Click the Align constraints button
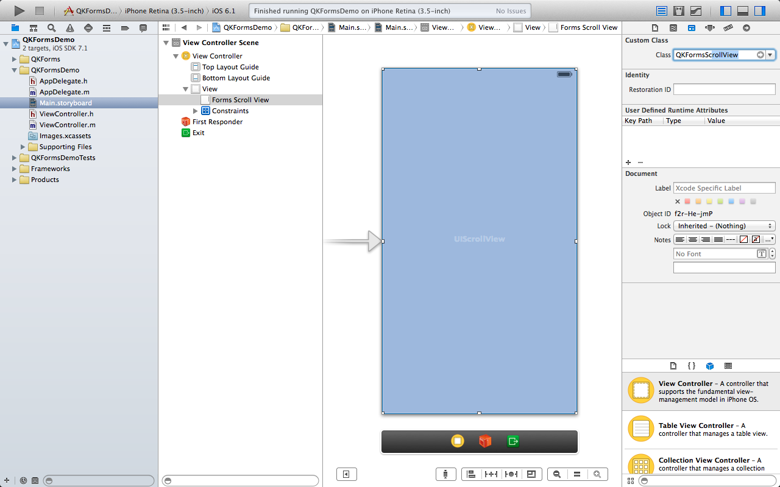780x487 pixels. [471, 474]
